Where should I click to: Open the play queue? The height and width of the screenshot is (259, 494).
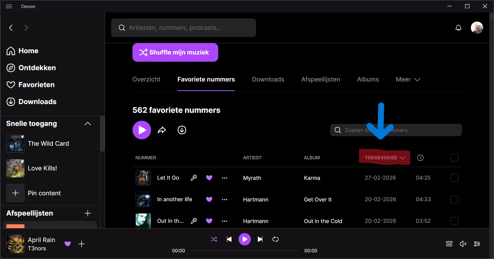click(449, 244)
